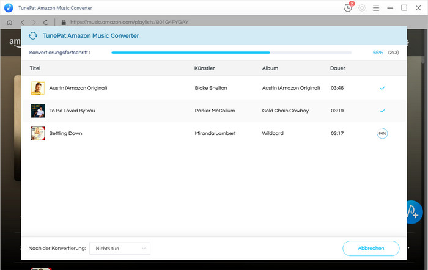Click duration 03:19
Screen dimensions: 428x270
click(337, 111)
